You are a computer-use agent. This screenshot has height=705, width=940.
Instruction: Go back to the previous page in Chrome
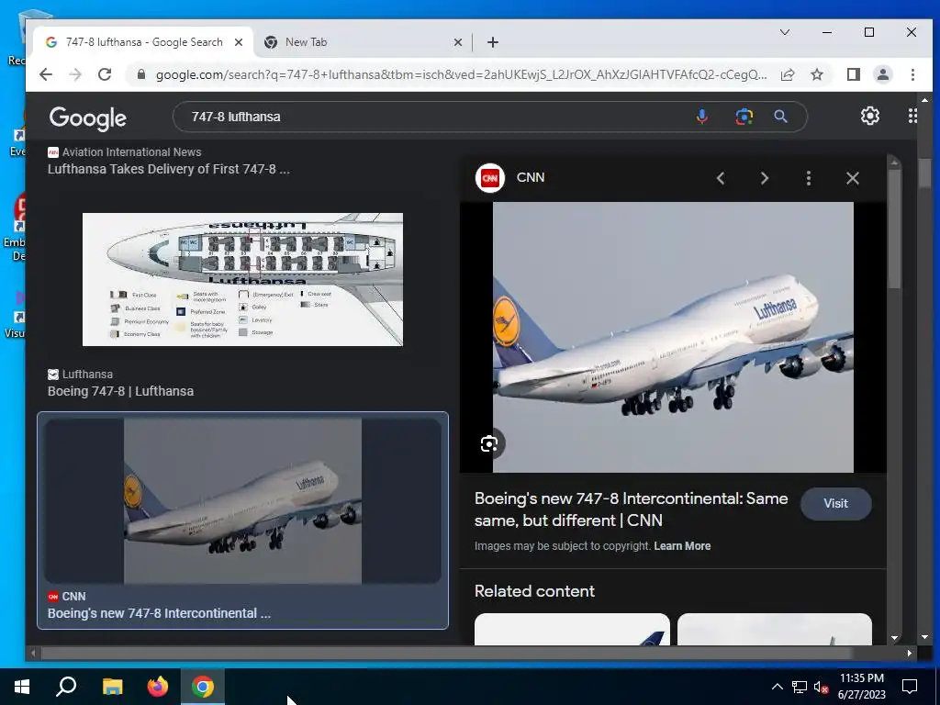[46, 74]
